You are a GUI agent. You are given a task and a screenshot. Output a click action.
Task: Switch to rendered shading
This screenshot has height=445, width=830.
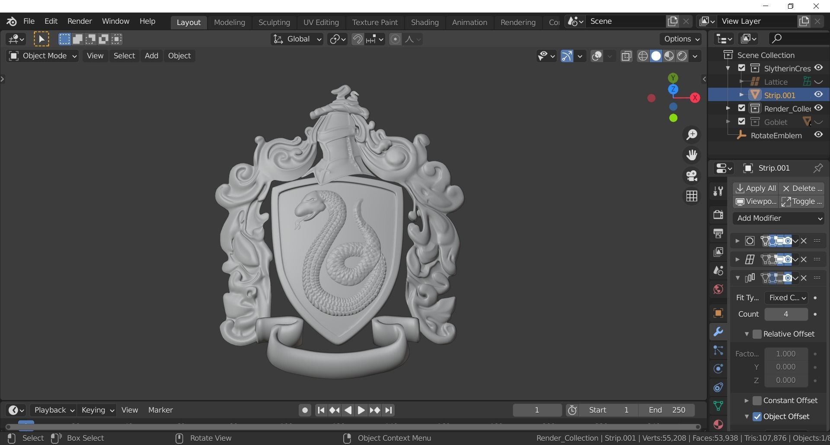[682, 56]
